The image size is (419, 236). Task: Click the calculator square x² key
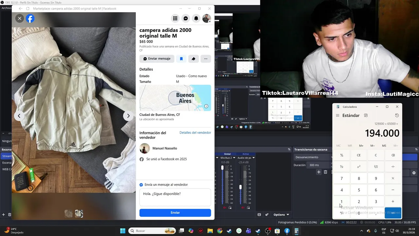pos(359,167)
